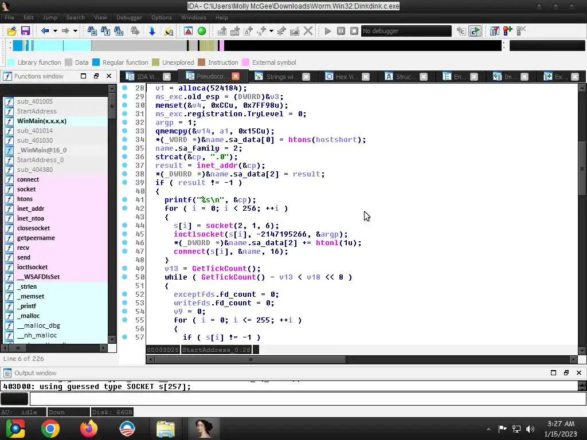The height and width of the screenshot is (440, 587).
Task: Click the binoculars with 101 binary search icon
Action: (119, 31)
